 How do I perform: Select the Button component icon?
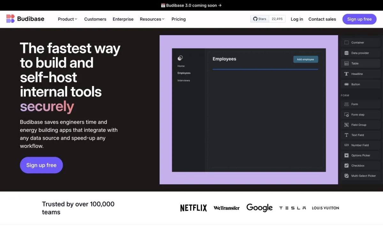346,84
